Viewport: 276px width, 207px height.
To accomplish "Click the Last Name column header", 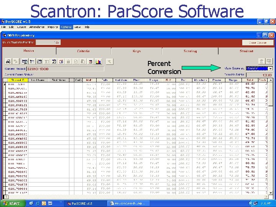I will 38,80.
